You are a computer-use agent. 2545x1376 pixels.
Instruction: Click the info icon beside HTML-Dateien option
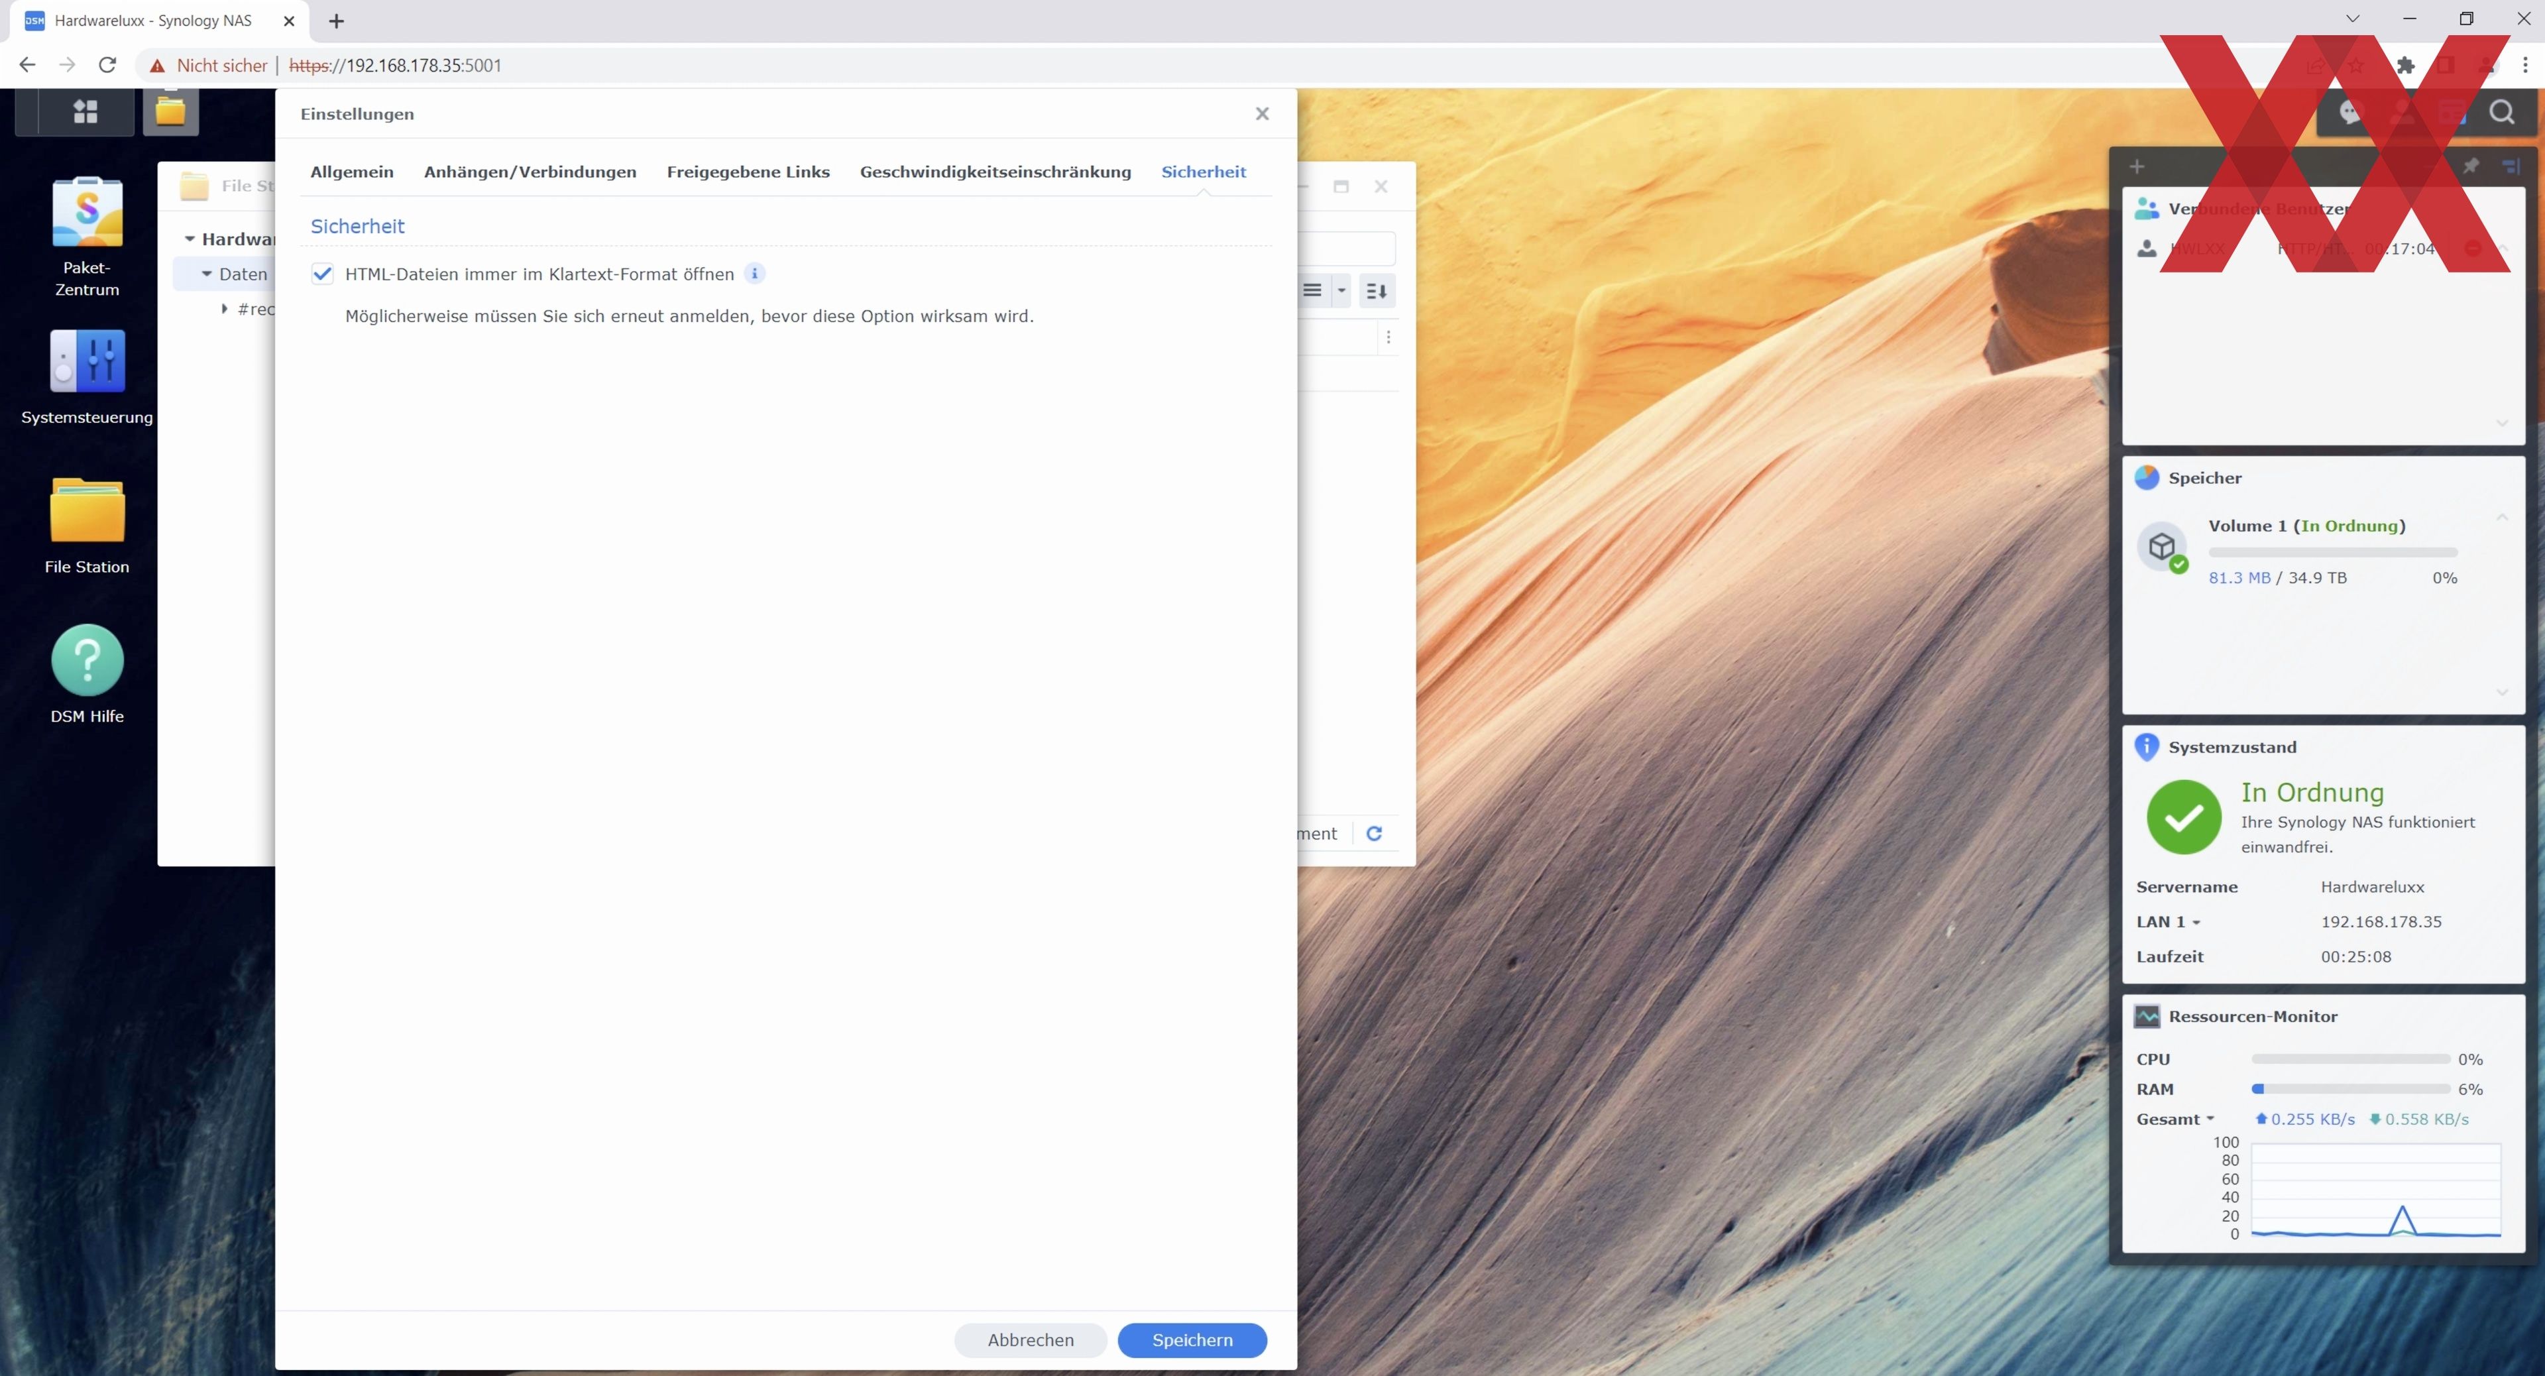[x=755, y=274]
